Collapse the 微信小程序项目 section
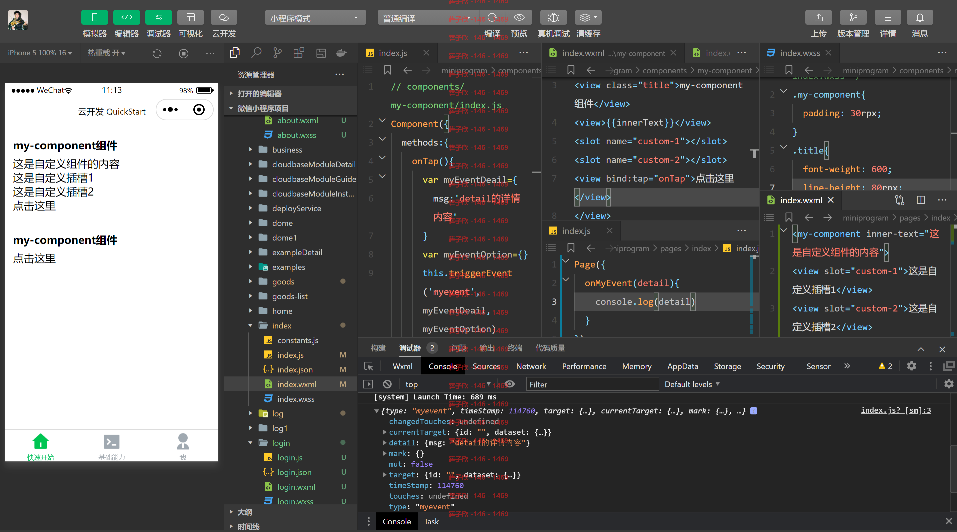 (291, 108)
